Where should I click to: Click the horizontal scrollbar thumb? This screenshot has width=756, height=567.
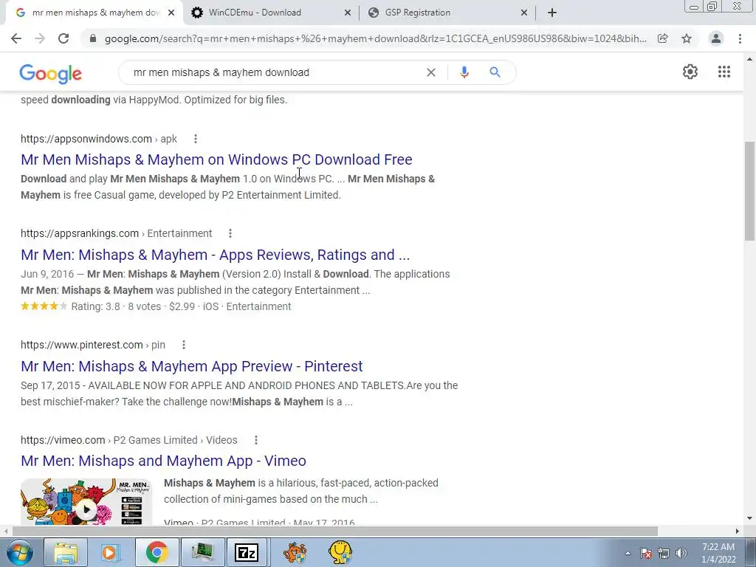coord(335,531)
